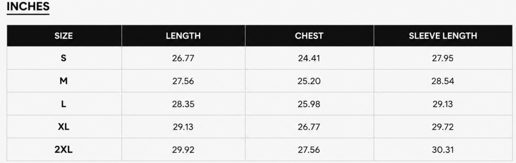The width and height of the screenshot is (516, 163).
Task: Select sleeve length value 27.95
Action: tap(443, 58)
